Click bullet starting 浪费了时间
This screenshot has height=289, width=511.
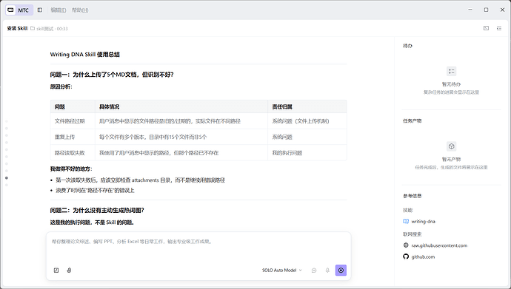[95, 190]
